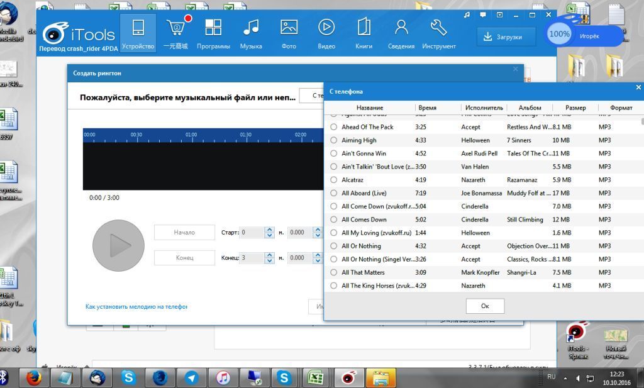Click the Конец seconds field 0.000

[x=300, y=258]
